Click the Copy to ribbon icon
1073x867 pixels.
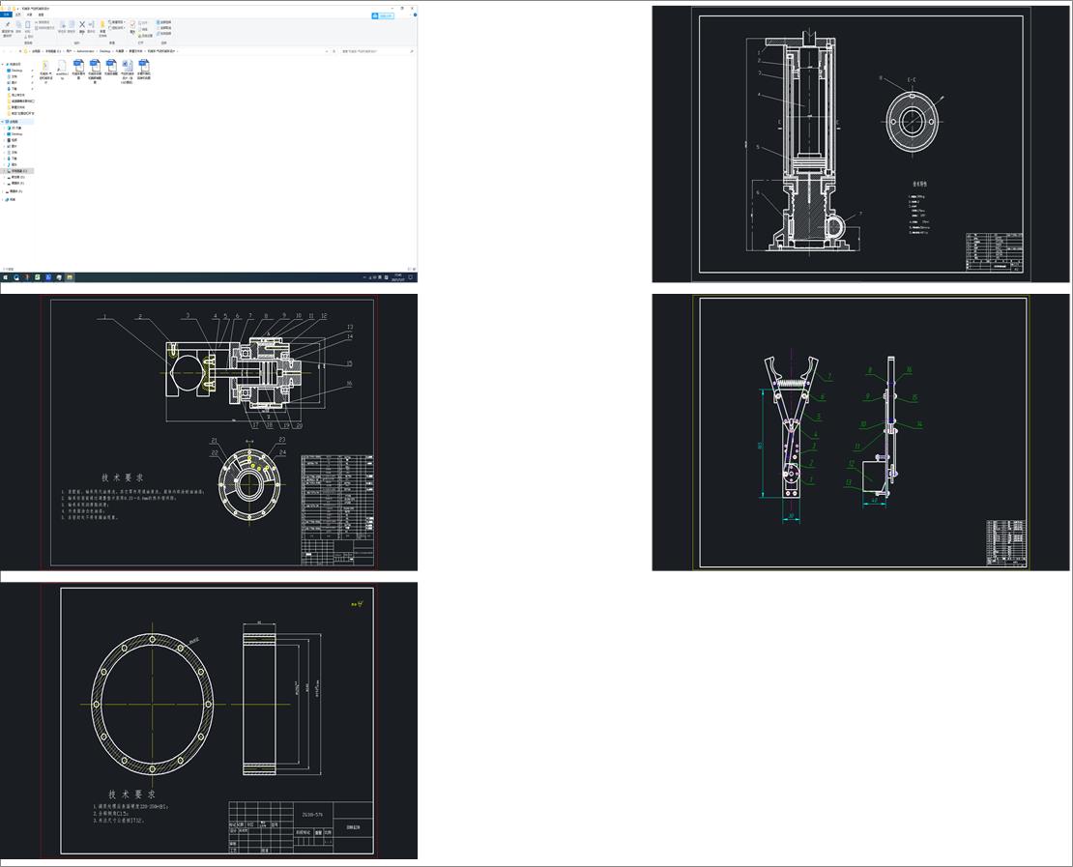72,24
